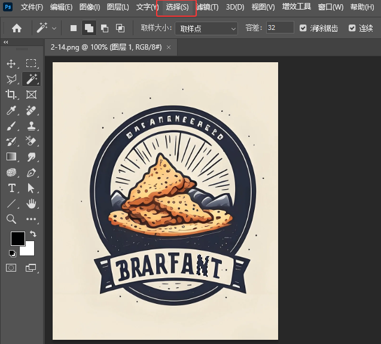
Task: Reset default foreground and background colors
Action: coord(12,254)
